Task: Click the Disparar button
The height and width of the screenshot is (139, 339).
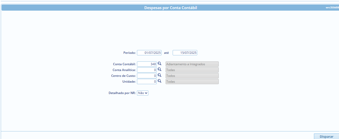Action: point(326,136)
